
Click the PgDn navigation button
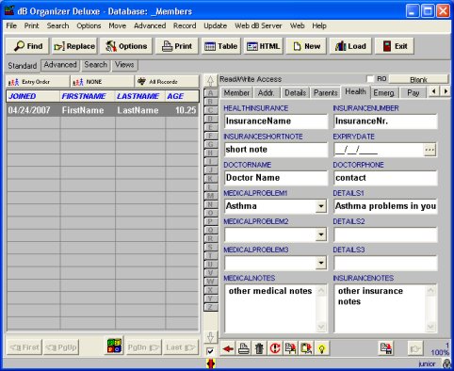click(x=143, y=347)
